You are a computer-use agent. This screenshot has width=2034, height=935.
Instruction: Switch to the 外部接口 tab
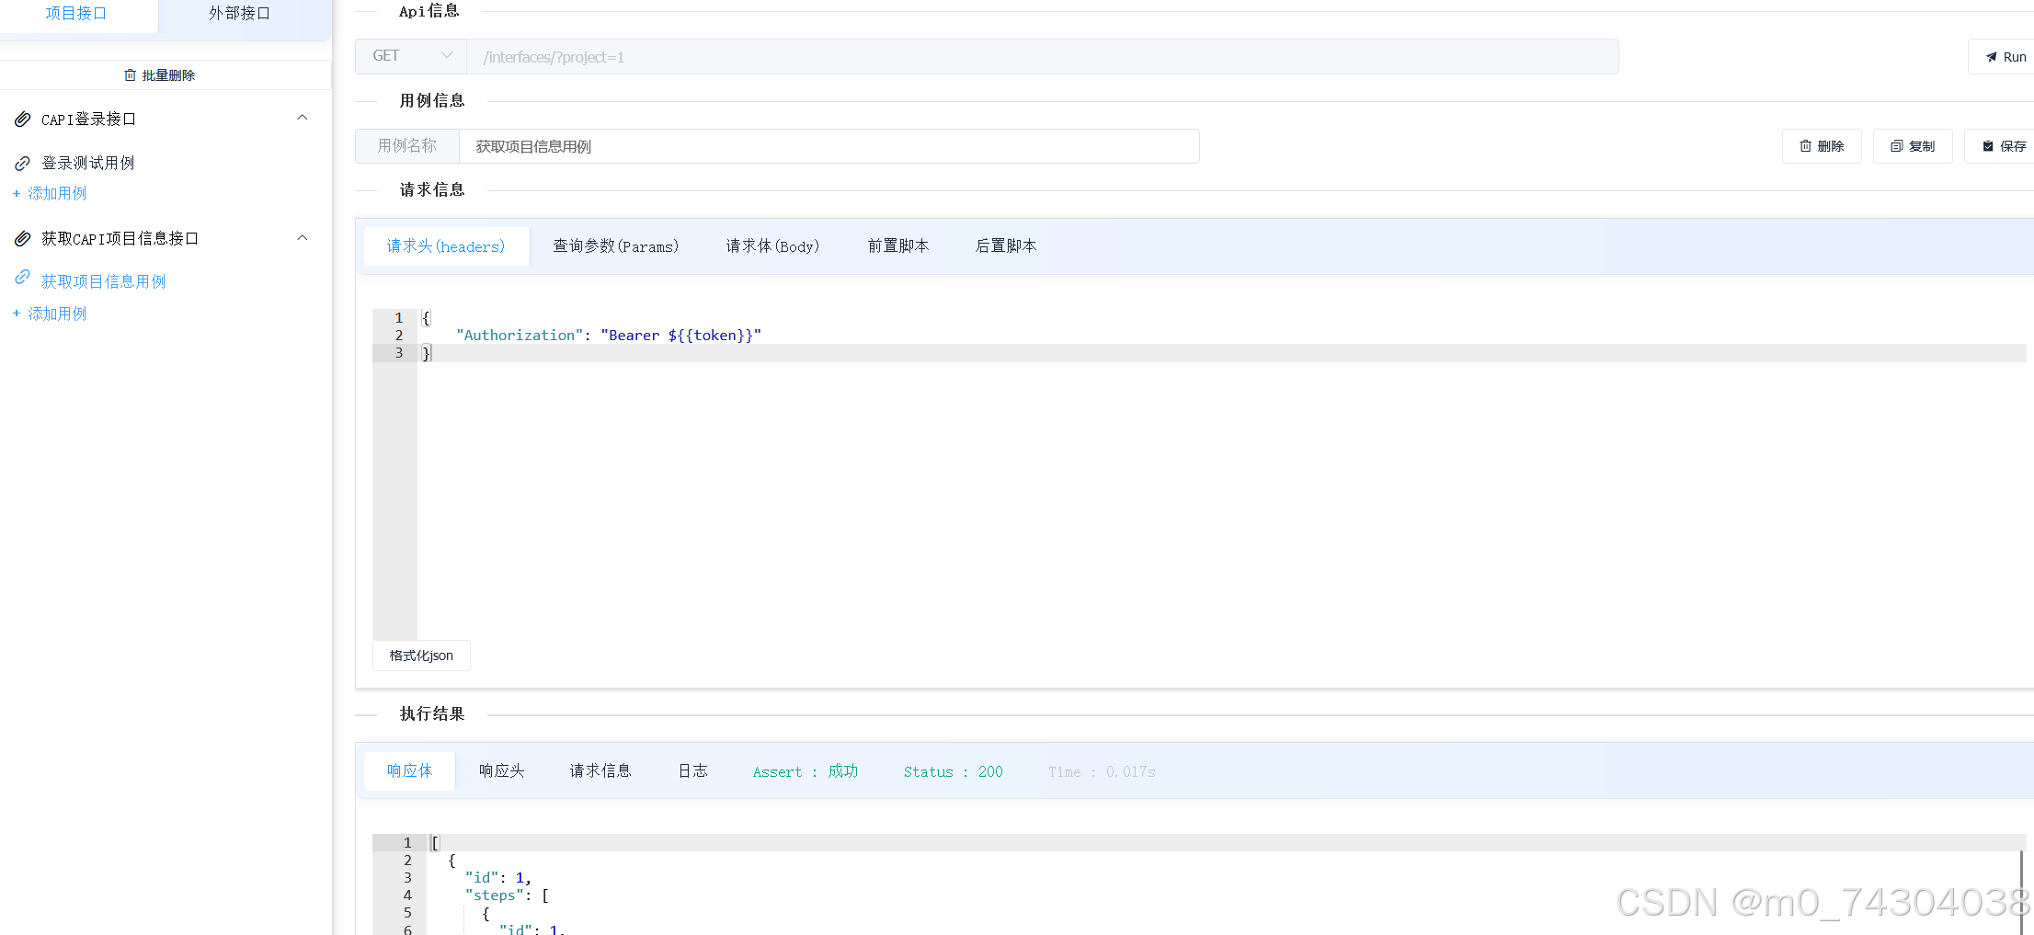pos(238,13)
